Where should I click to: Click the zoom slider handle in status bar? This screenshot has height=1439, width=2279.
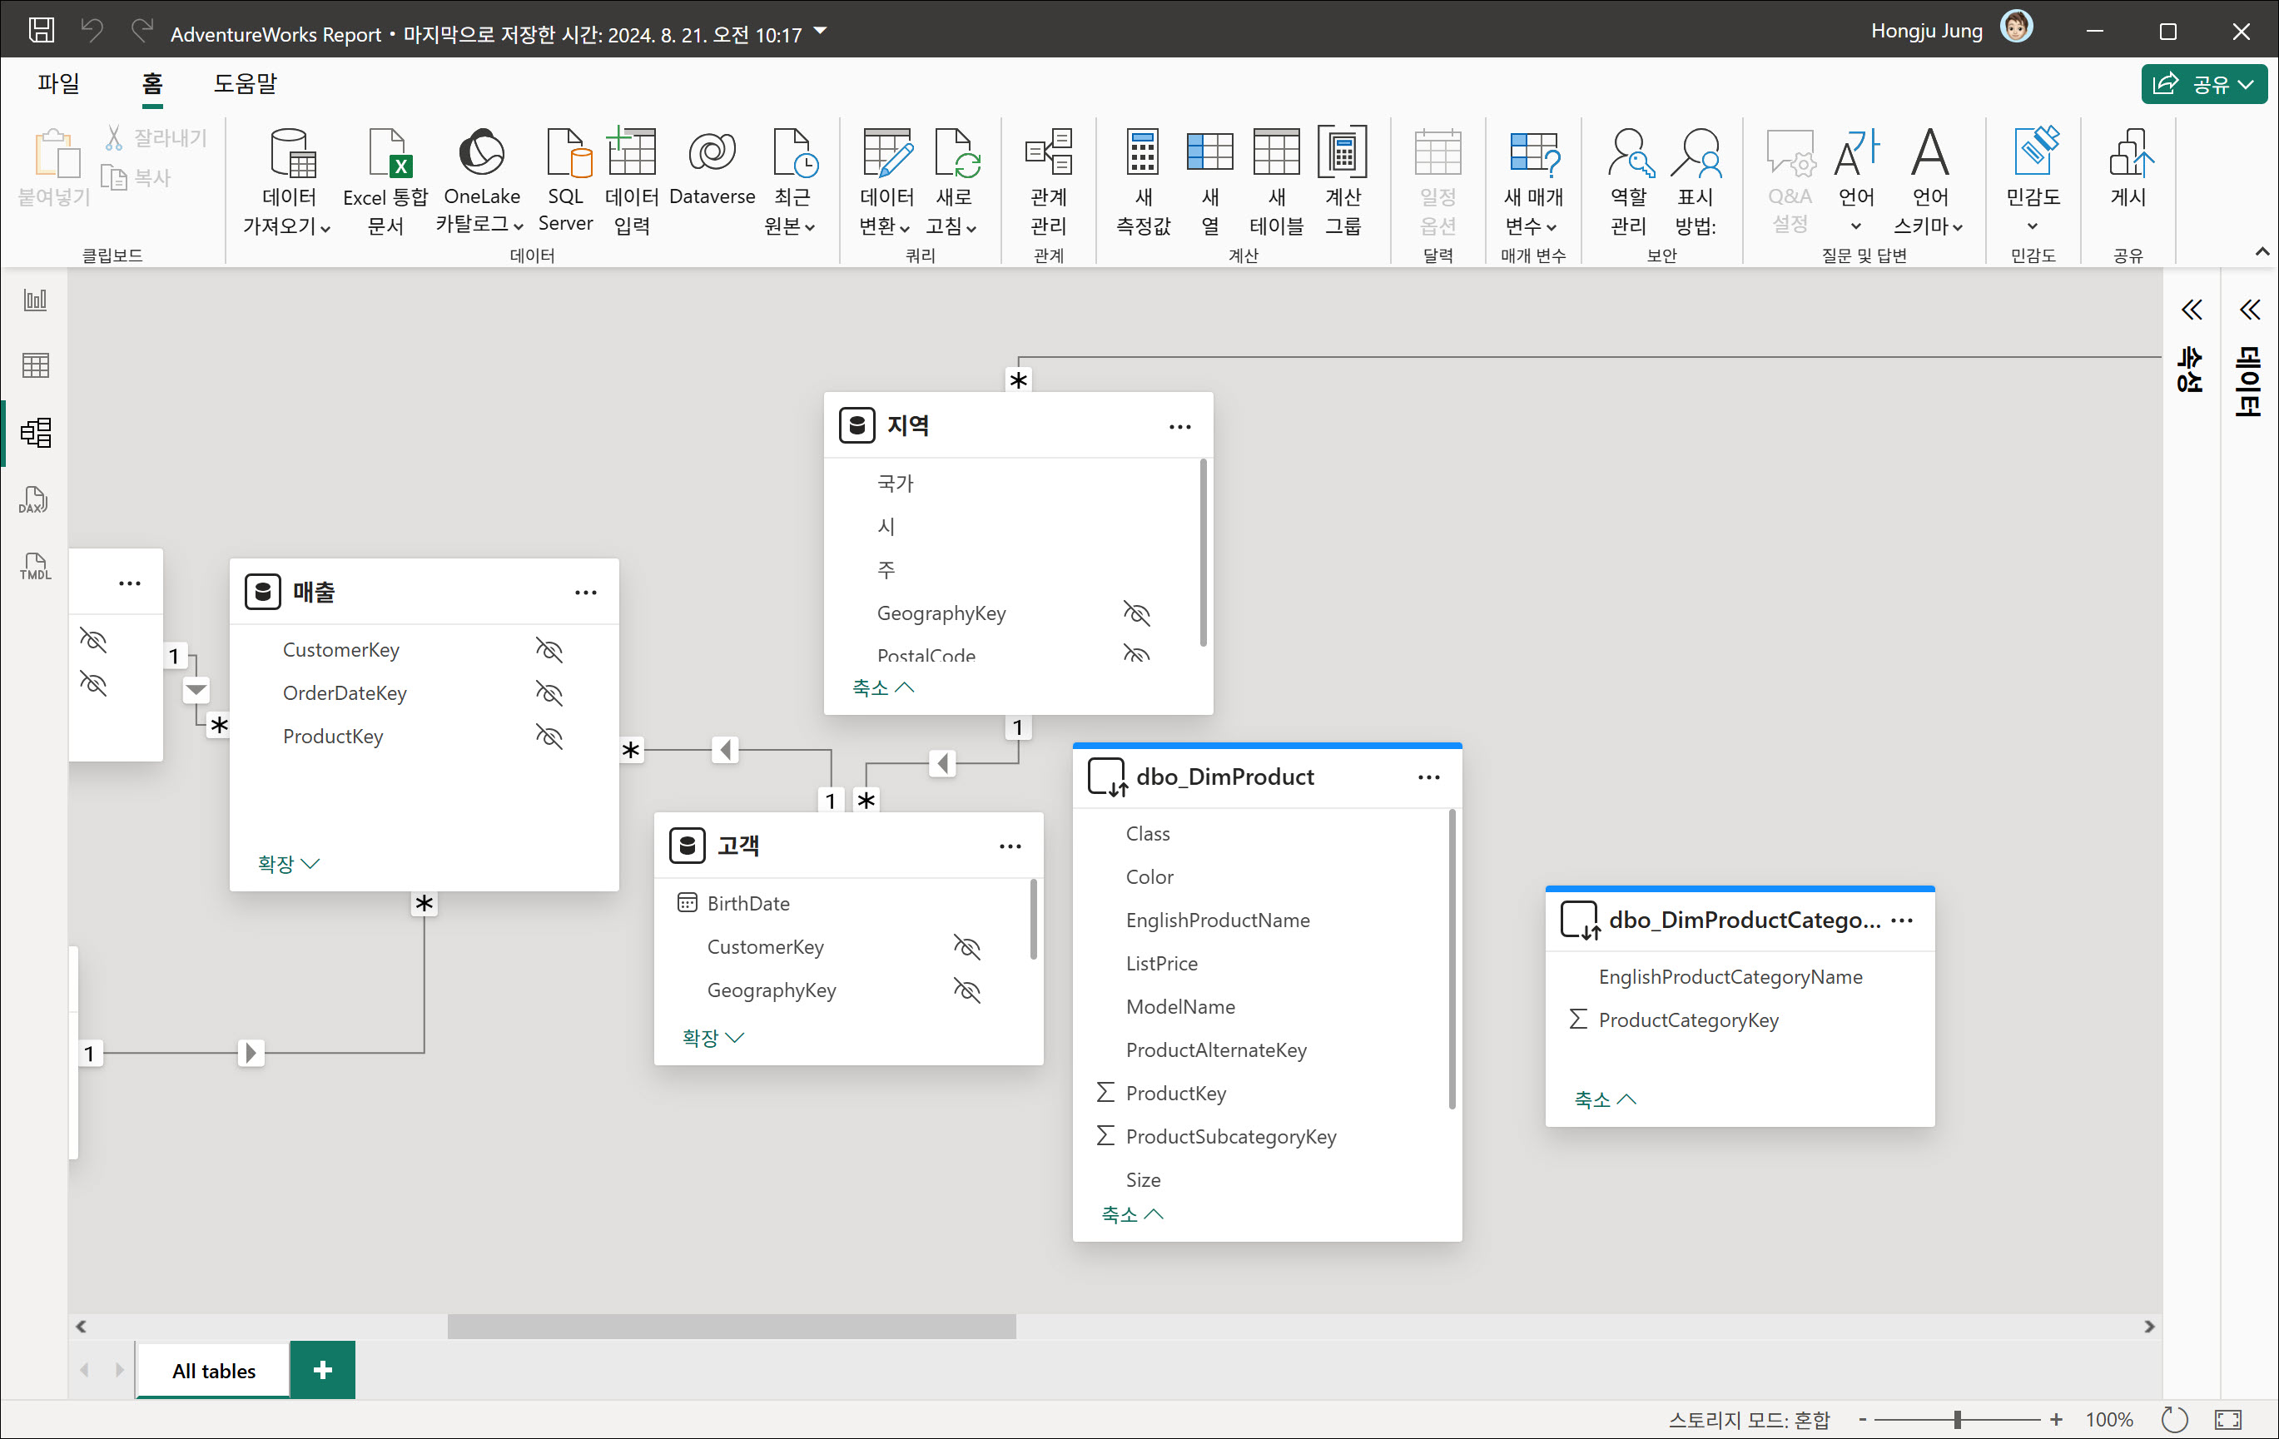tap(1956, 1419)
